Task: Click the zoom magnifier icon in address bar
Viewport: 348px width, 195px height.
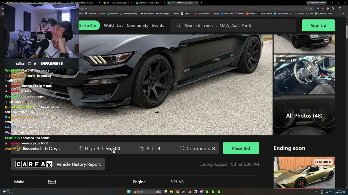Action: pyautogui.click(x=306, y=8)
